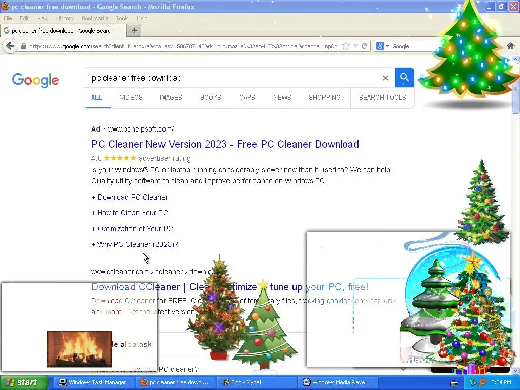The height and width of the screenshot is (390, 520).
Task: Switch to Windows Task Manager on taskbar
Action: 93,382
